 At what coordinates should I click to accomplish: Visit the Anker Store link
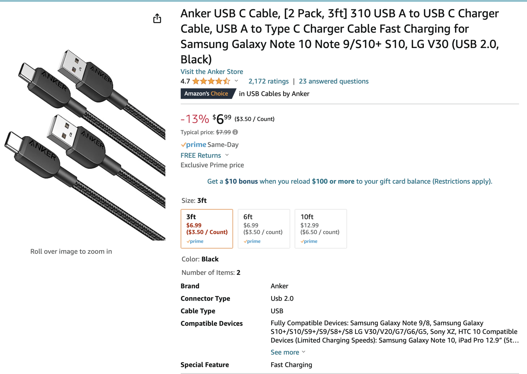(212, 71)
